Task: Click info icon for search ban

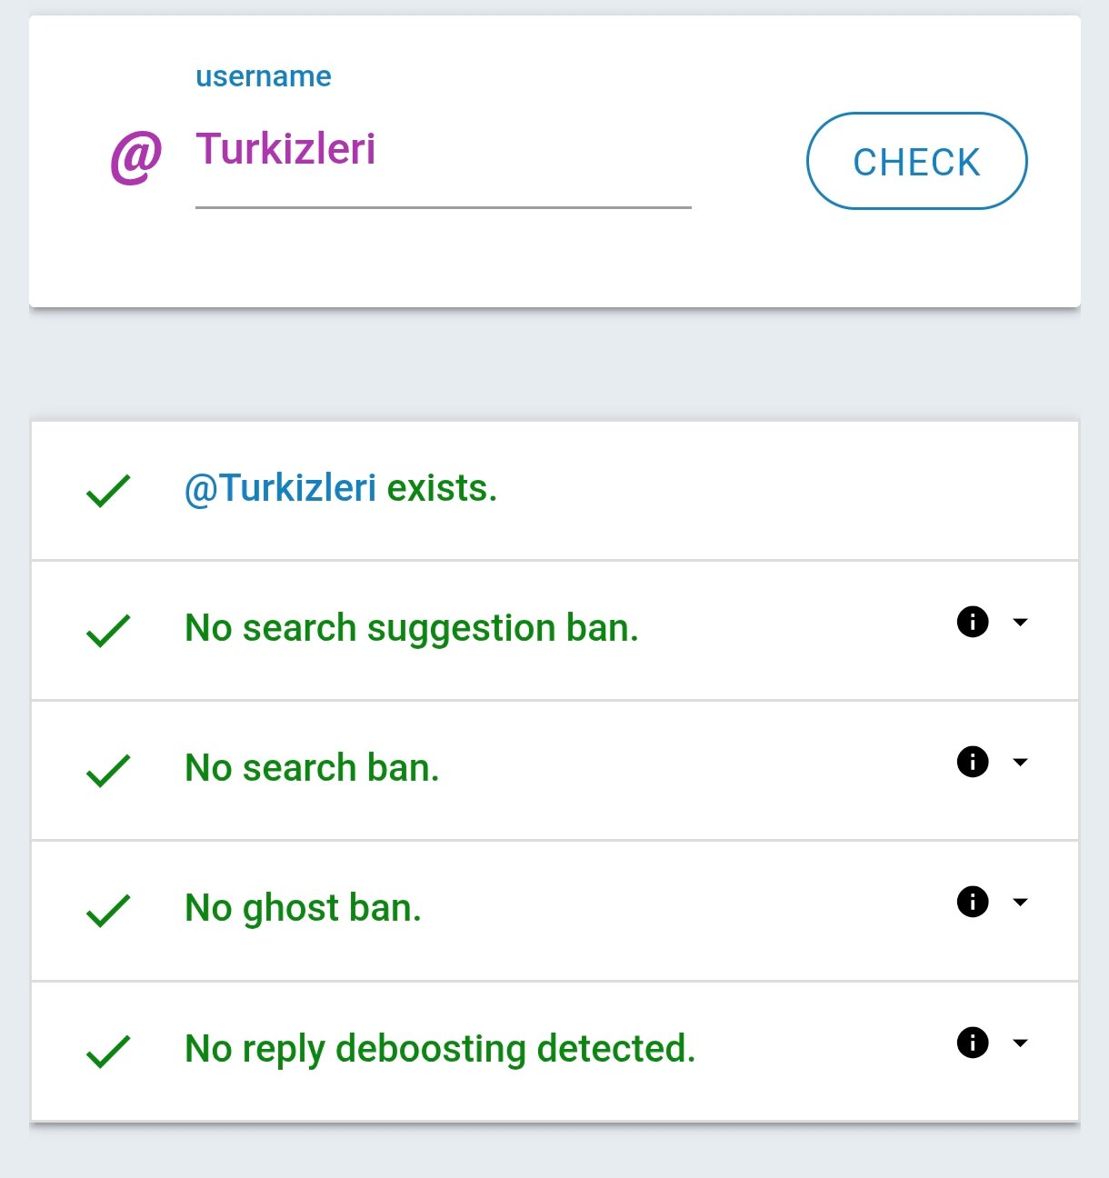Action: pyautogui.click(x=973, y=762)
